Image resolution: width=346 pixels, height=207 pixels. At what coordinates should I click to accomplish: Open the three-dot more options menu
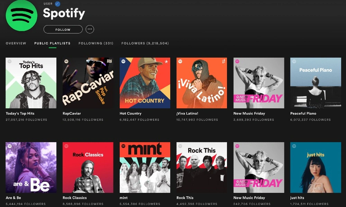click(x=90, y=29)
